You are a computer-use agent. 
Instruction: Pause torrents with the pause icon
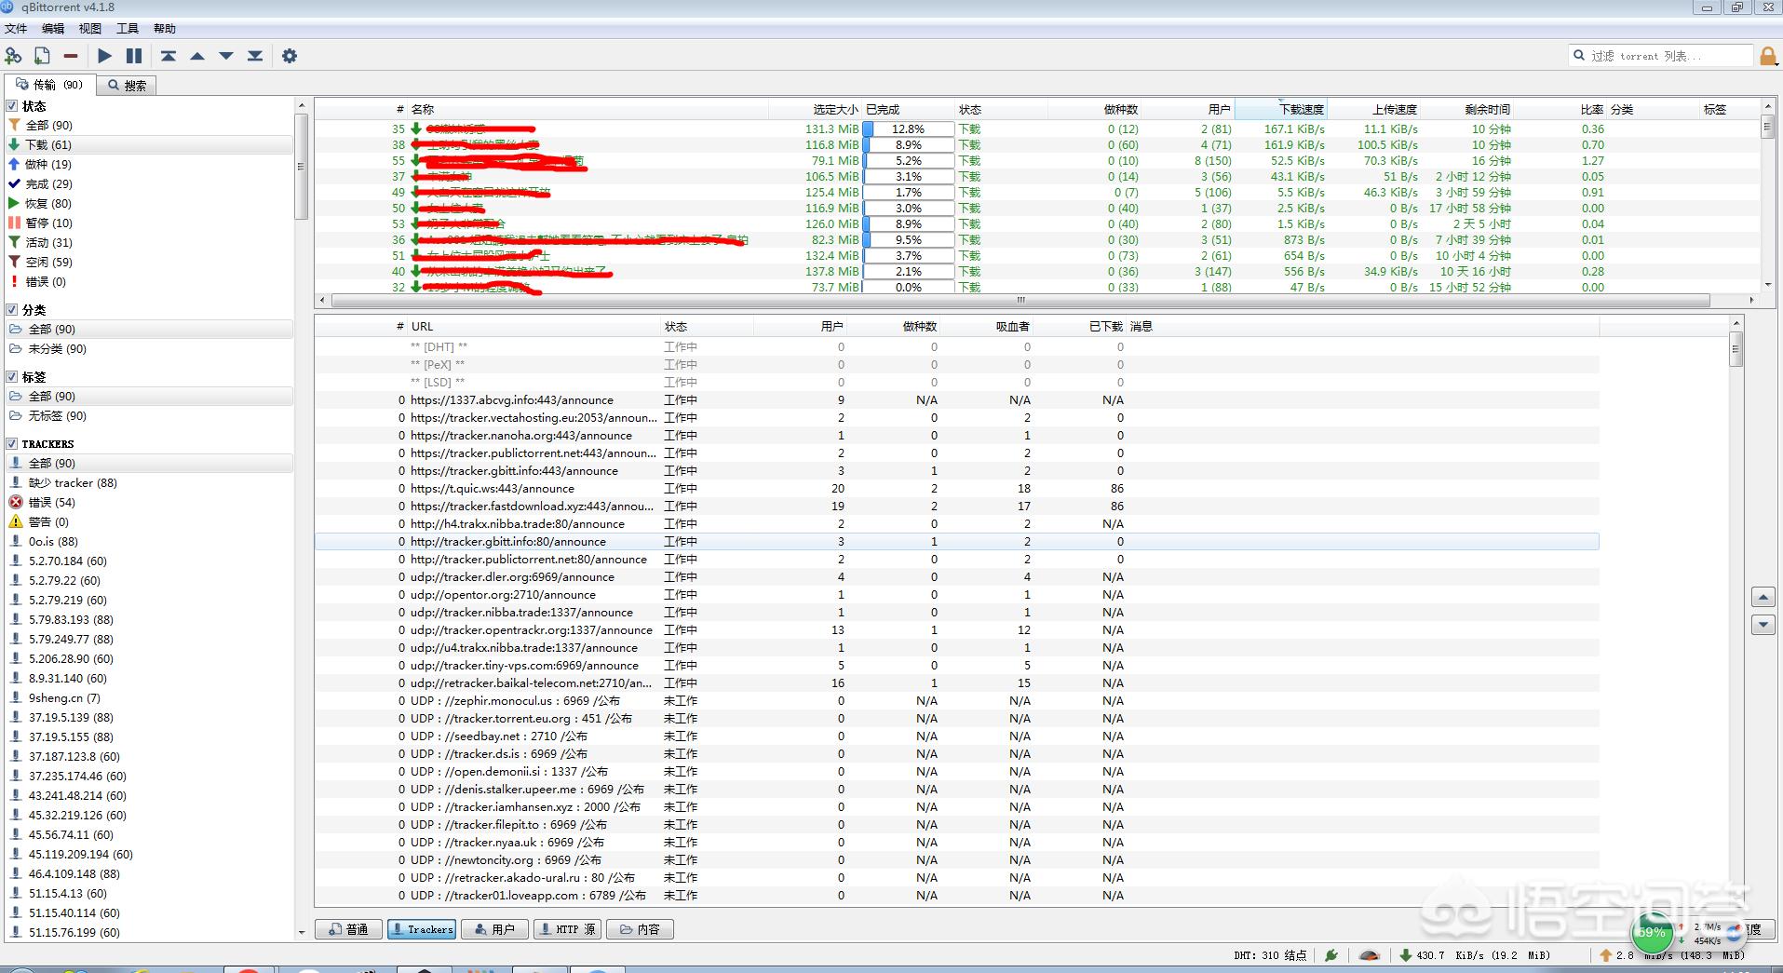[134, 56]
